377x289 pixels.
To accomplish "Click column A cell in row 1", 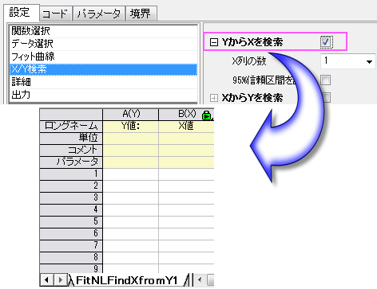I will tap(131, 174).
